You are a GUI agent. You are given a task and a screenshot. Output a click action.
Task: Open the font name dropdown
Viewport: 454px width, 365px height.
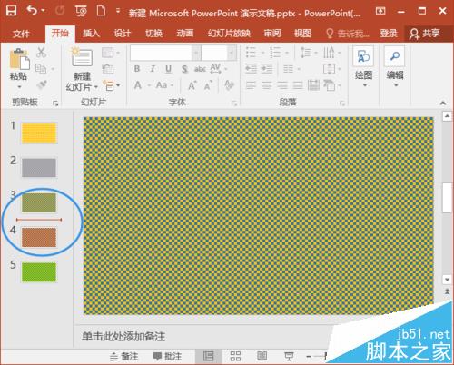pos(197,54)
